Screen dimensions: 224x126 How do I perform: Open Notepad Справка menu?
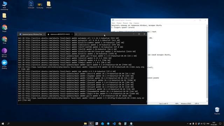coord(136,23)
